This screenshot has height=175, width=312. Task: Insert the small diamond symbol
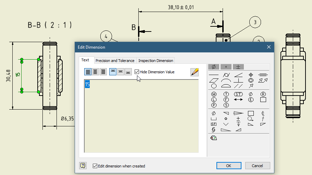coord(226,119)
